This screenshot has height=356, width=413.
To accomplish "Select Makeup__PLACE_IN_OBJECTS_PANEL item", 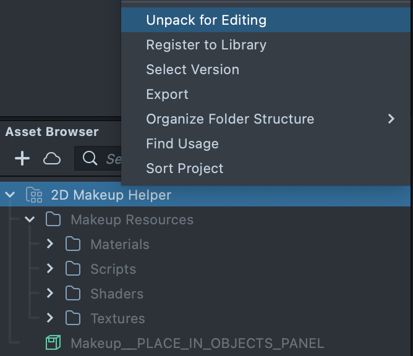I will click(x=197, y=343).
